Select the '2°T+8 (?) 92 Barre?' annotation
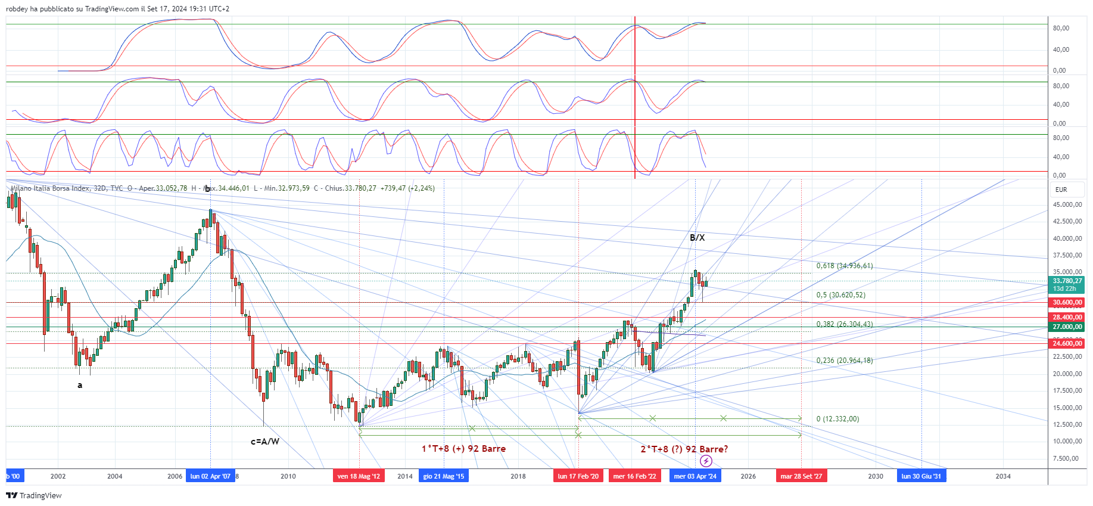 pyautogui.click(x=684, y=449)
